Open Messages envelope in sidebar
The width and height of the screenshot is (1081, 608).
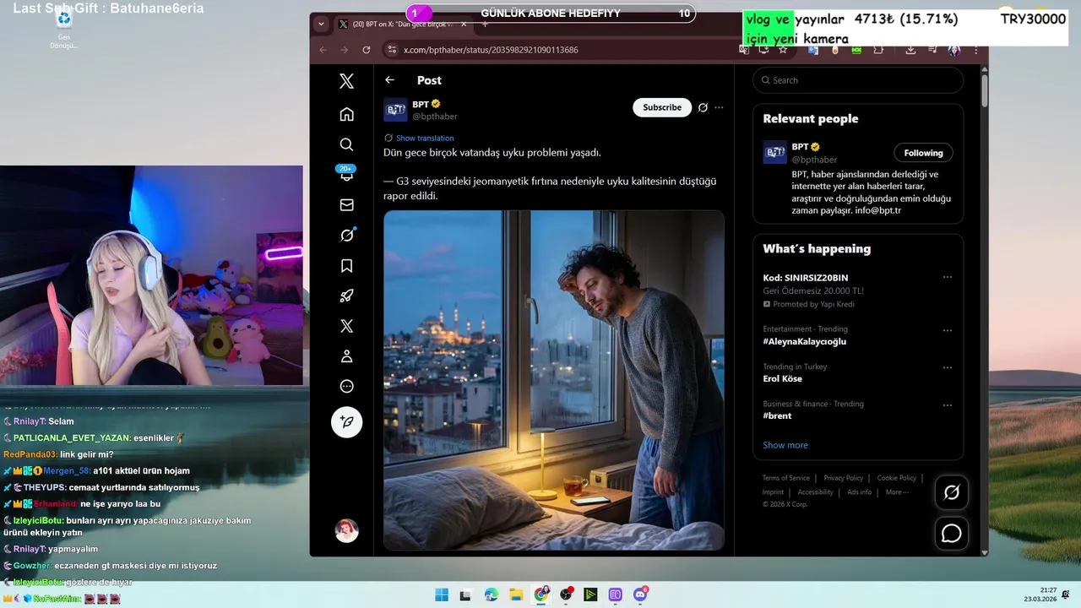coord(346,204)
